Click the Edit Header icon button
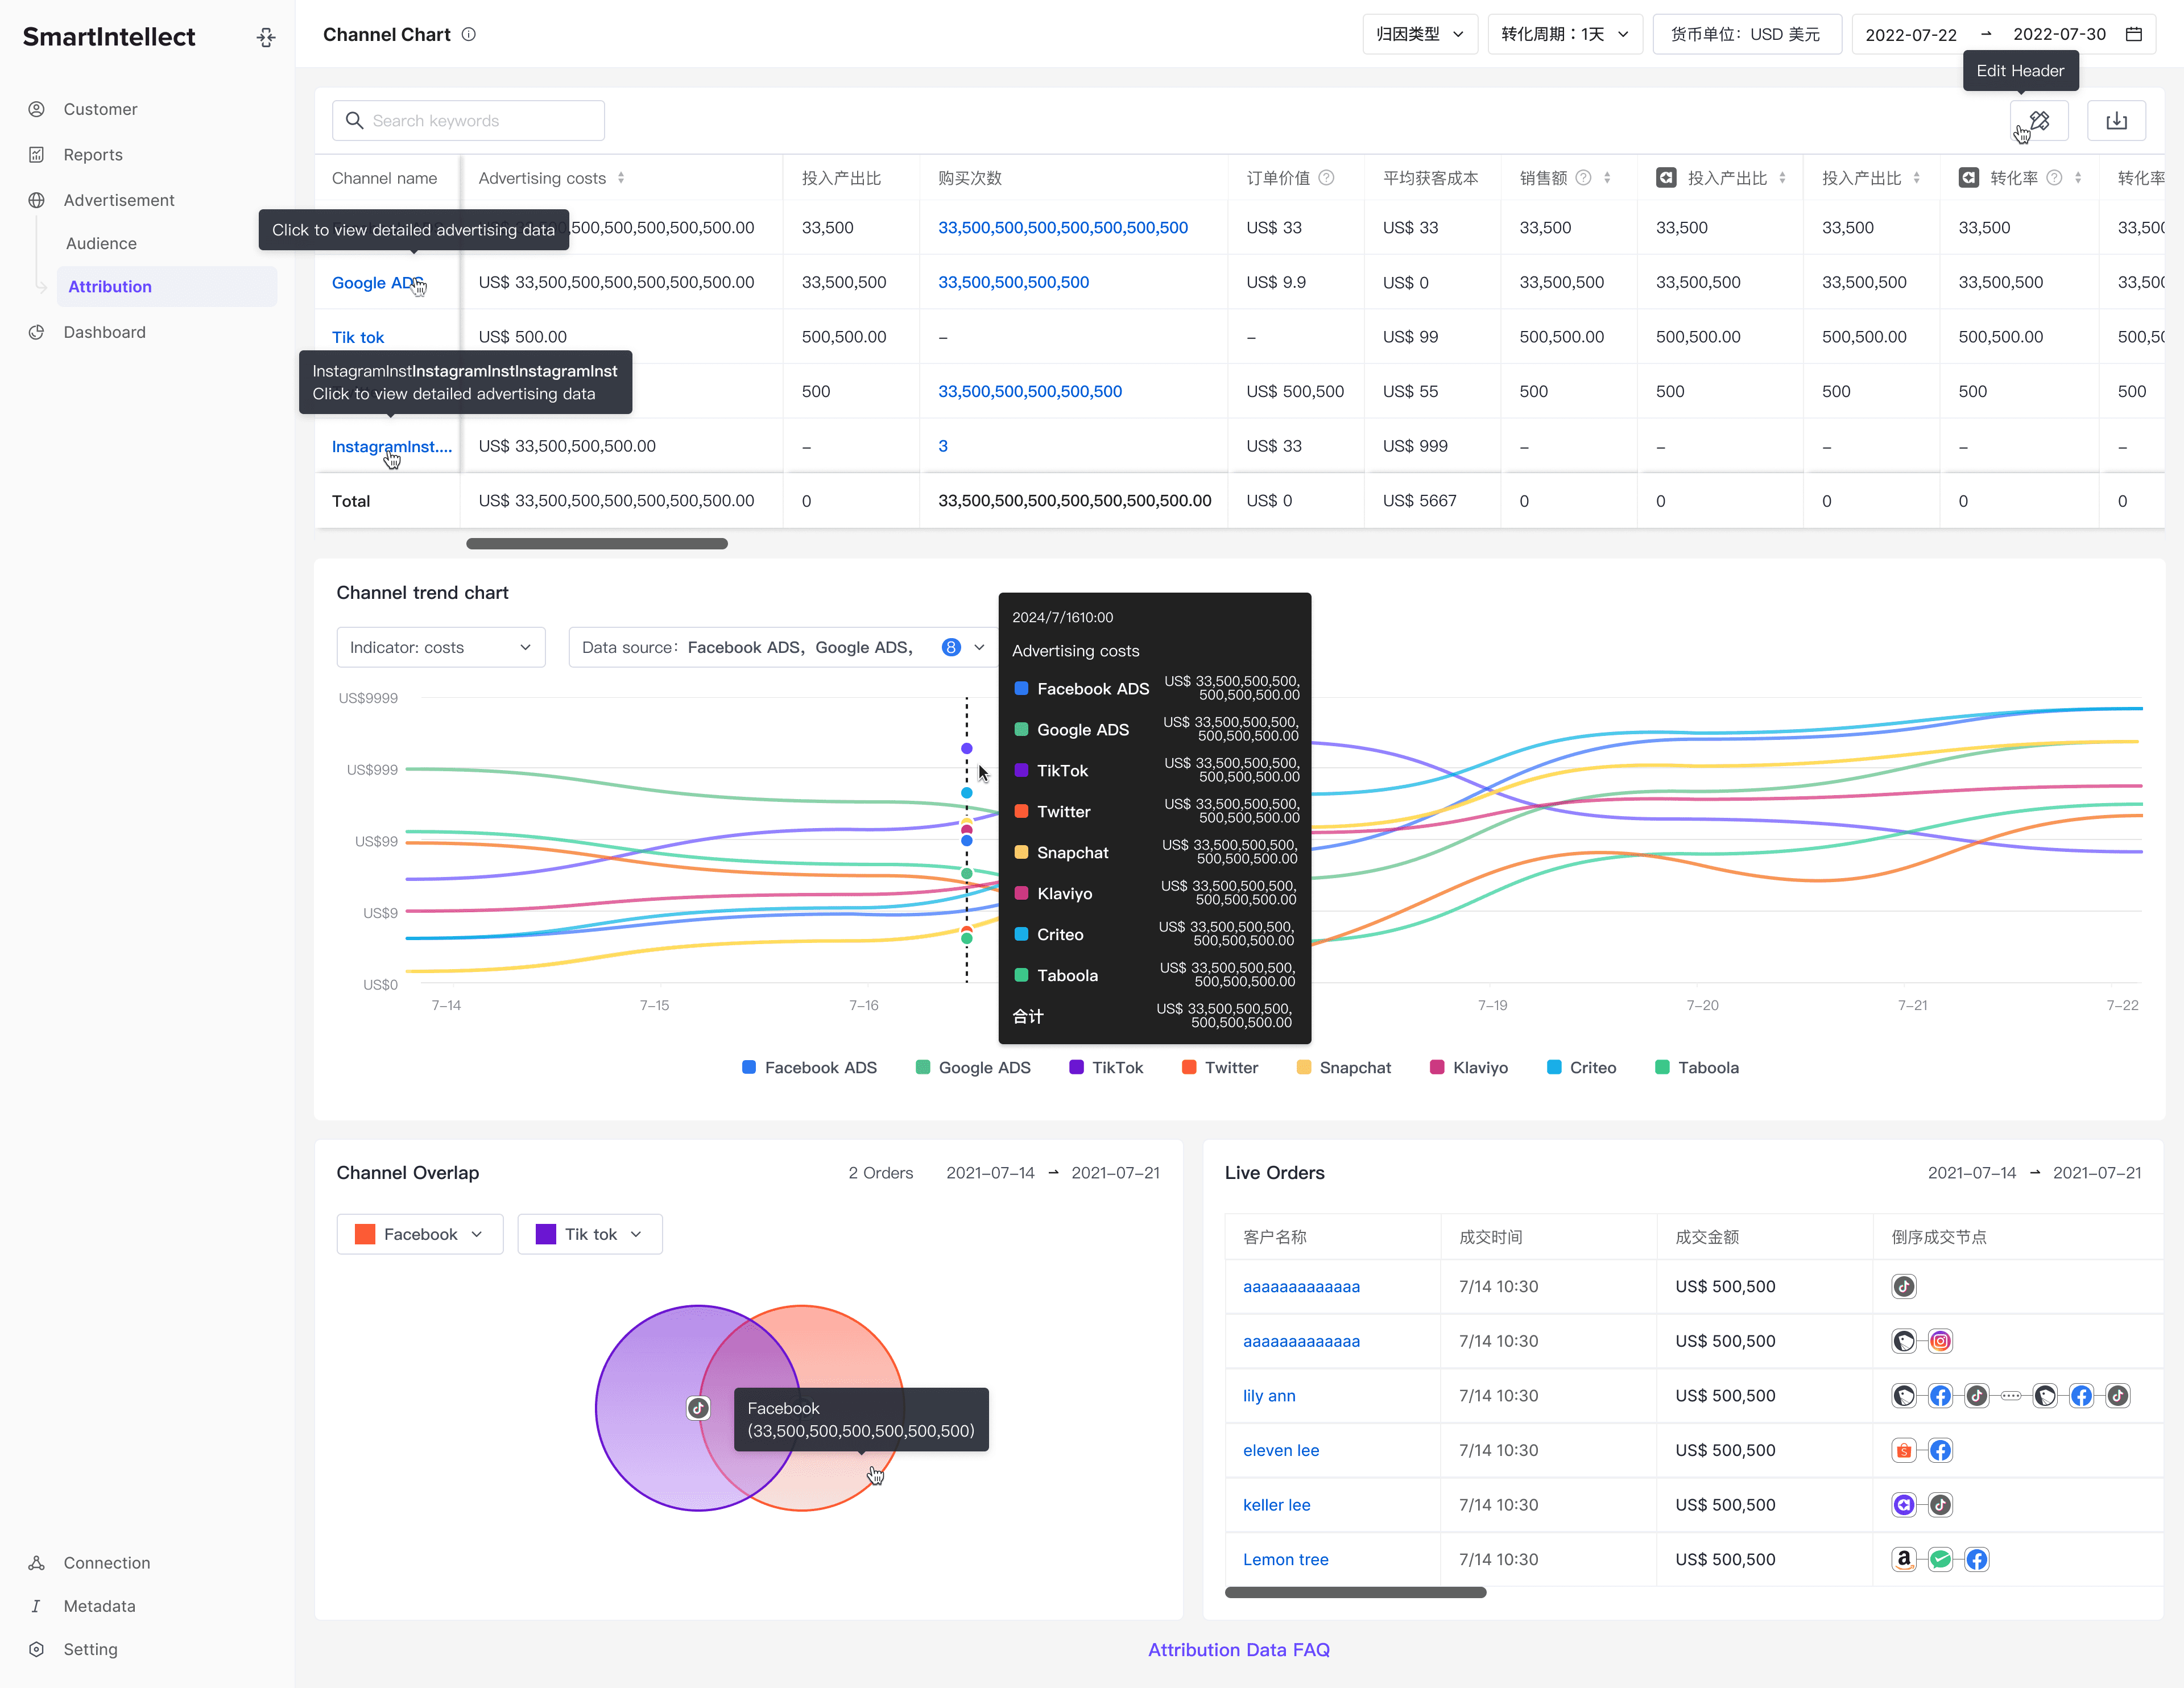The height and width of the screenshot is (1688, 2184). (x=2038, y=121)
